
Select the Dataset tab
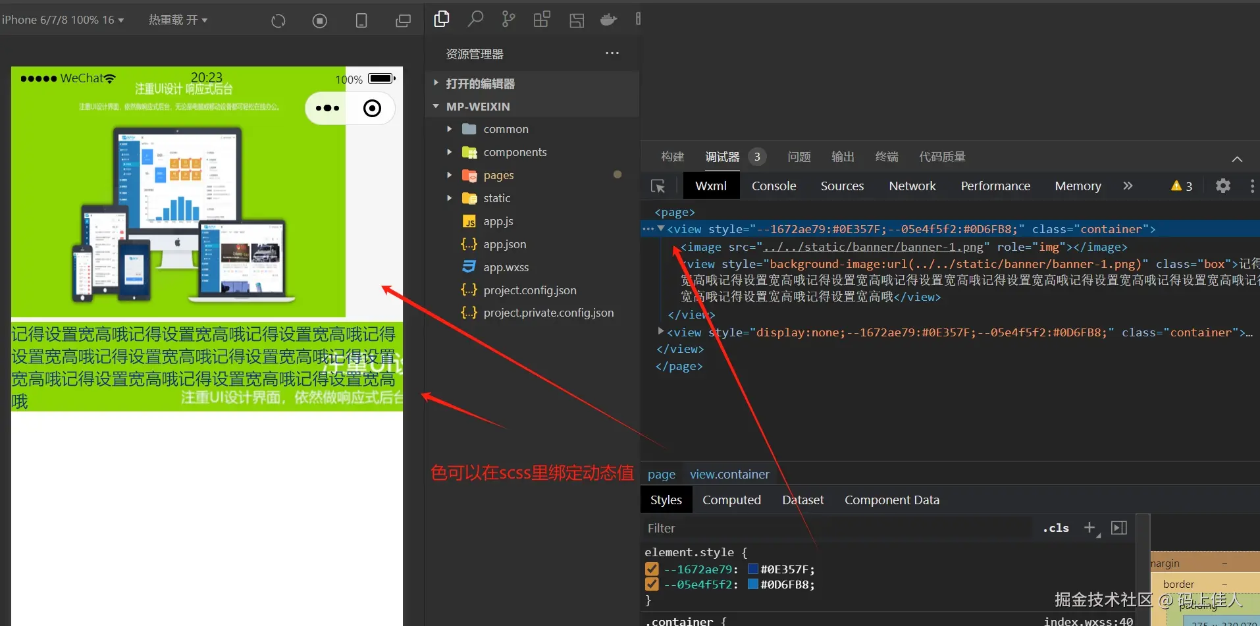[x=803, y=500]
